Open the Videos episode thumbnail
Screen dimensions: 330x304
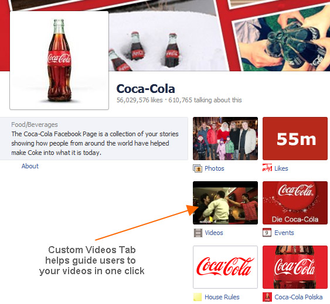tap(225, 203)
